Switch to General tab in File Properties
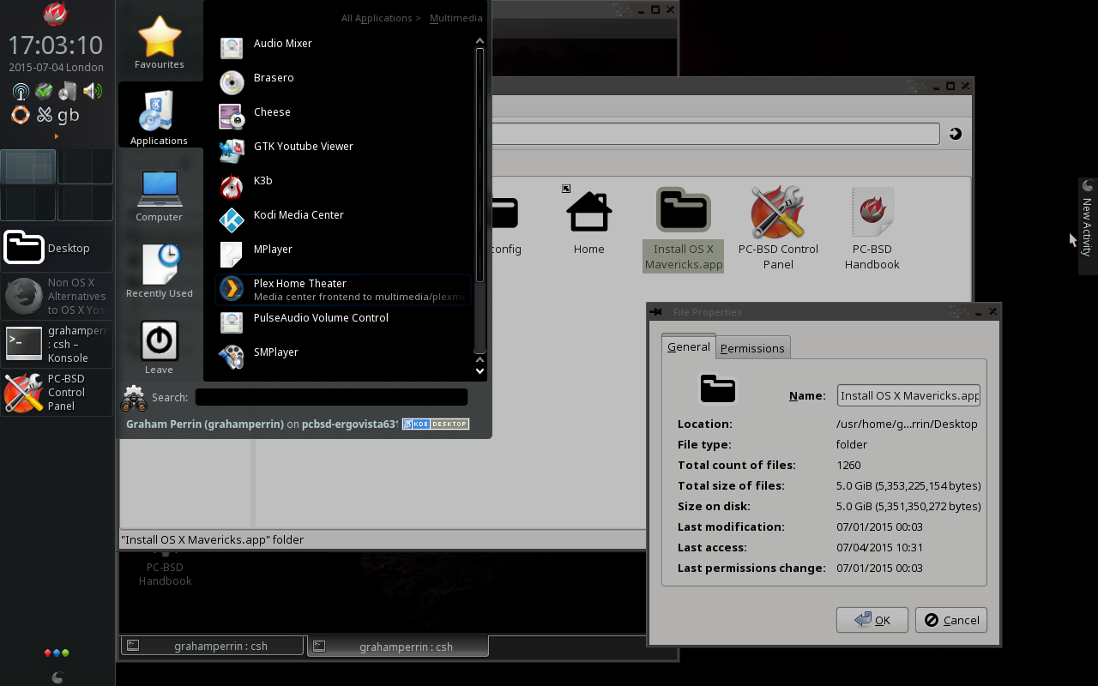Viewport: 1098px width, 686px height. [689, 346]
